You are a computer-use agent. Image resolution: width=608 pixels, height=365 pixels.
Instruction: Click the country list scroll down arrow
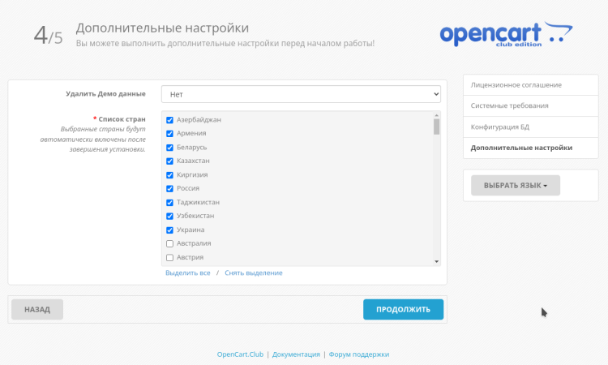[x=437, y=261]
